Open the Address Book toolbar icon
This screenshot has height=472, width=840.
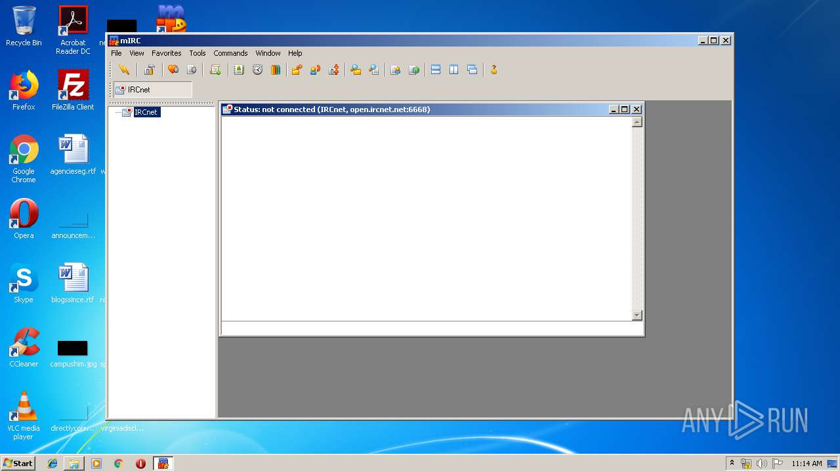tap(239, 70)
